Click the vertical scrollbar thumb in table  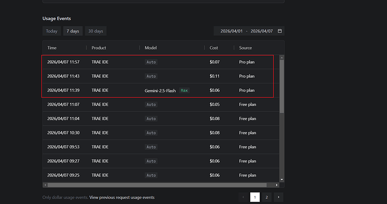[282, 86]
